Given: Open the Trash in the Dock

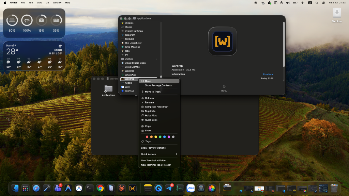Looking at the screenshot, I should point(334,188).
